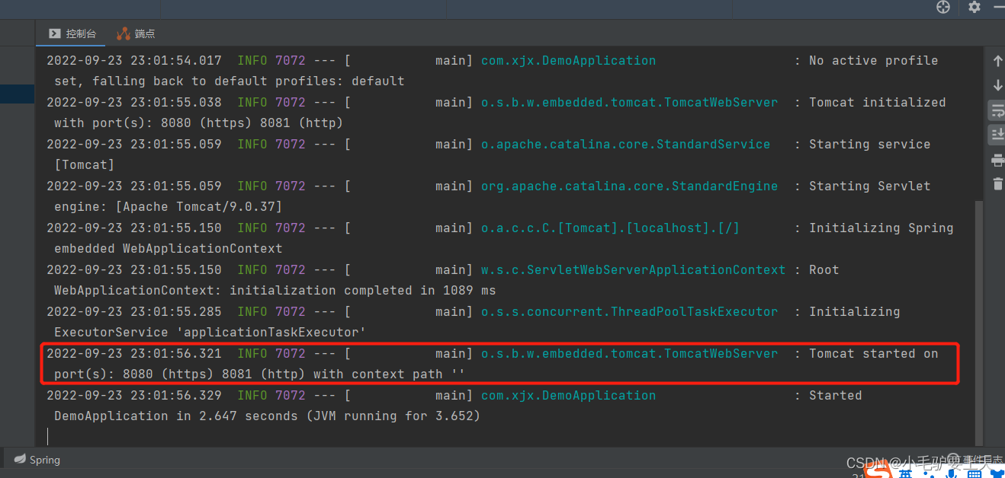
Task: Click the globe icon in the title bar
Action: coord(942,8)
